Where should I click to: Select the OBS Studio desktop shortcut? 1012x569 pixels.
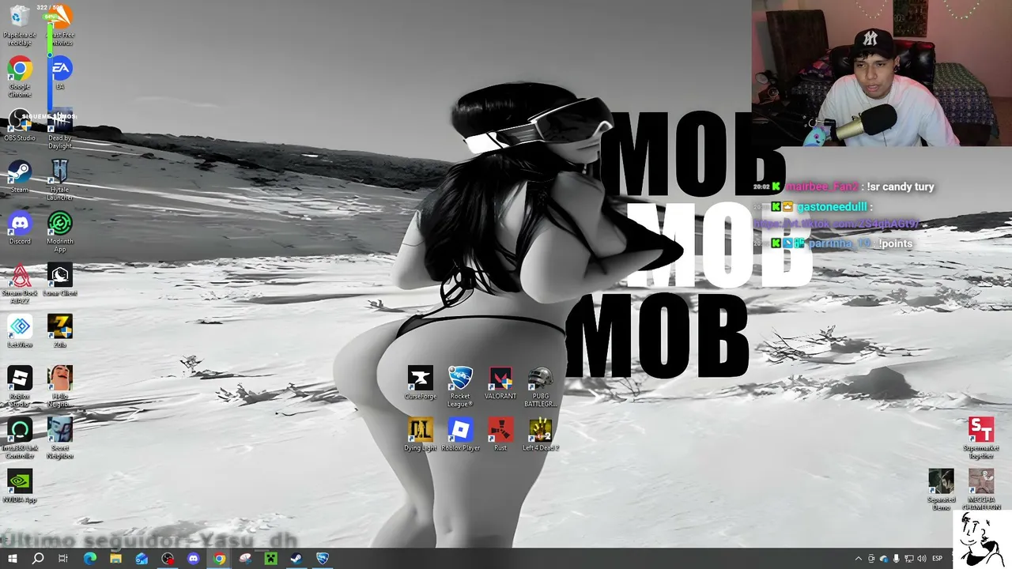(x=20, y=125)
